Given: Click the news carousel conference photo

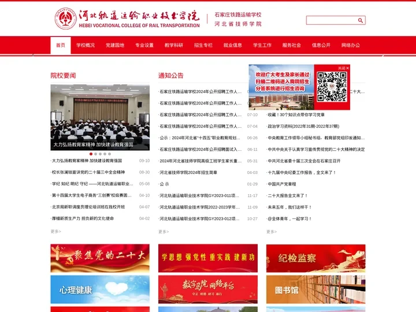Looking at the screenshot, I should coord(100,117).
